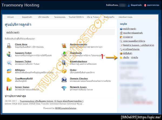This screenshot has width=162, height=120.
Task: Click the TrueMoneyRefill coins icon
Action: pyautogui.click(x=9, y=80)
